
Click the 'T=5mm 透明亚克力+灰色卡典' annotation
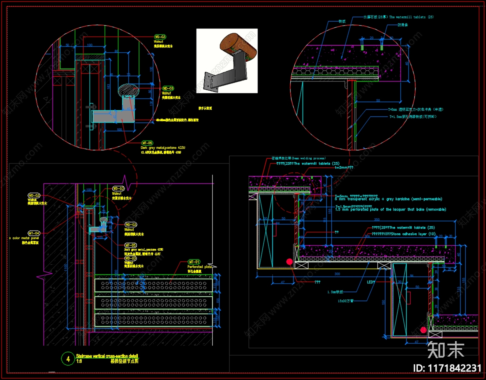pos(416,109)
